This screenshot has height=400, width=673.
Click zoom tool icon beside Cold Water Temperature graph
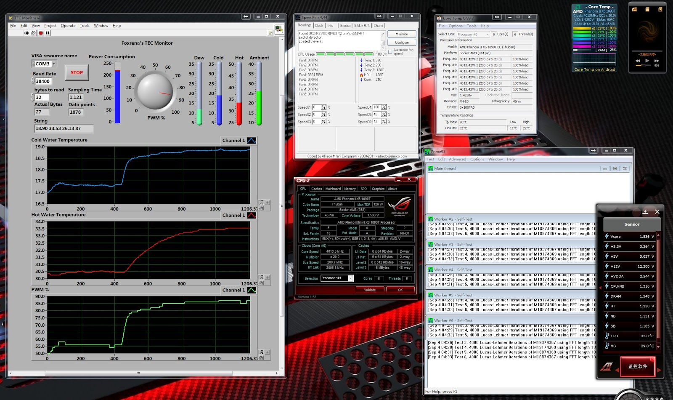pyautogui.click(x=261, y=203)
